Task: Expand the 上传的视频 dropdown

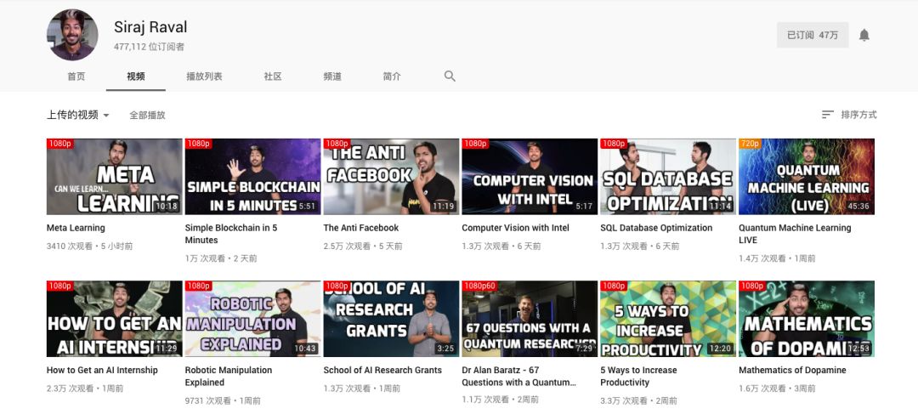Action: click(x=78, y=115)
